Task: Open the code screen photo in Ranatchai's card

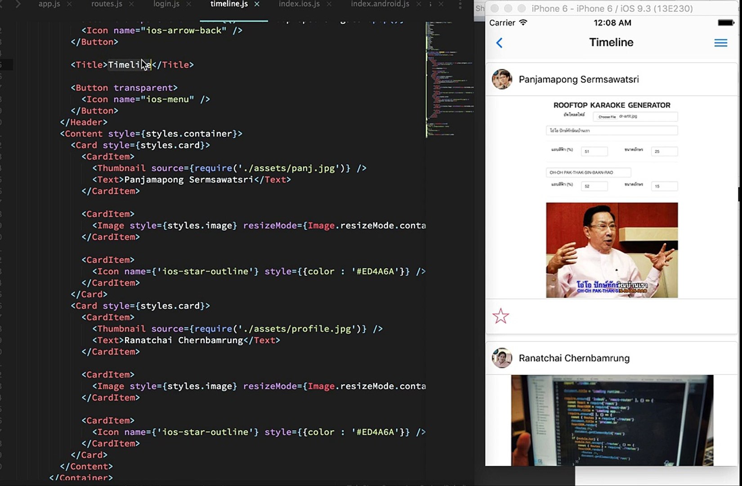Action: 612,420
